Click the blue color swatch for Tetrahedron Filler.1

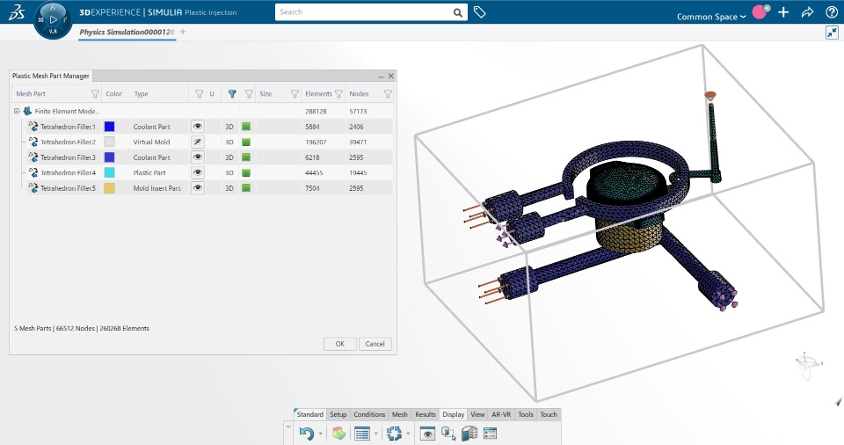tap(109, 127)
